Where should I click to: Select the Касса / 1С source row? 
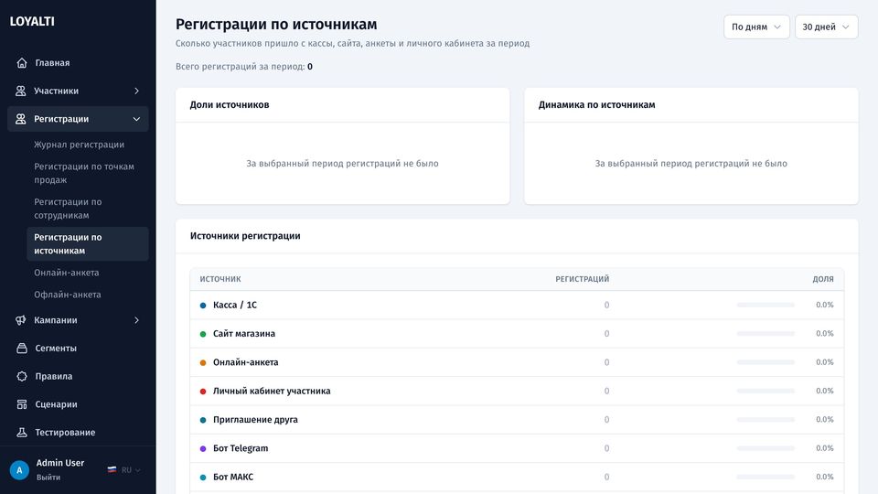516,306
